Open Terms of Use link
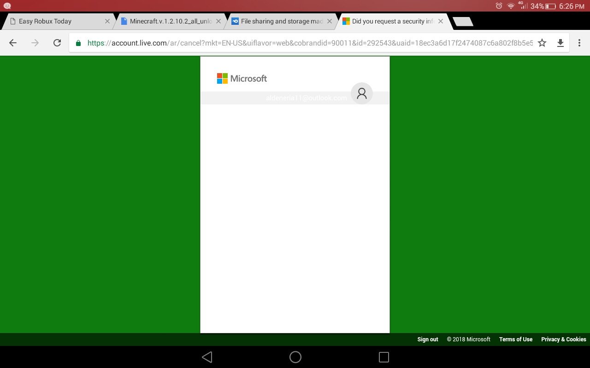The height and width of the screenshot is (368, 590). tap(516, 339)
